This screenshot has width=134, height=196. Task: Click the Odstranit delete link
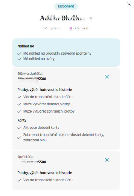coord(81,29)
